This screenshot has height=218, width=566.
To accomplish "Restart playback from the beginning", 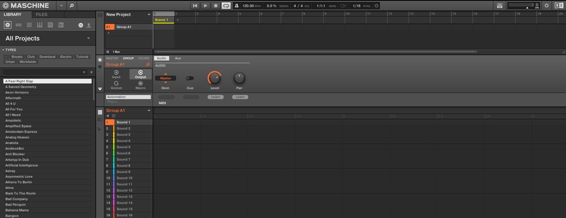I will click(x=195, y=6).
